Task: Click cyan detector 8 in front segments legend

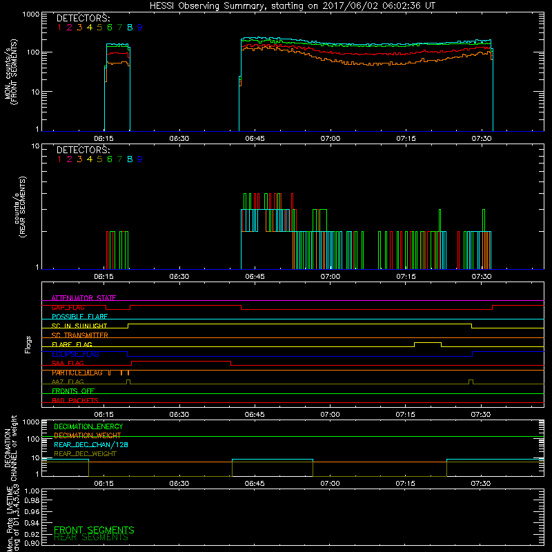Action: [x=130, y=28]
